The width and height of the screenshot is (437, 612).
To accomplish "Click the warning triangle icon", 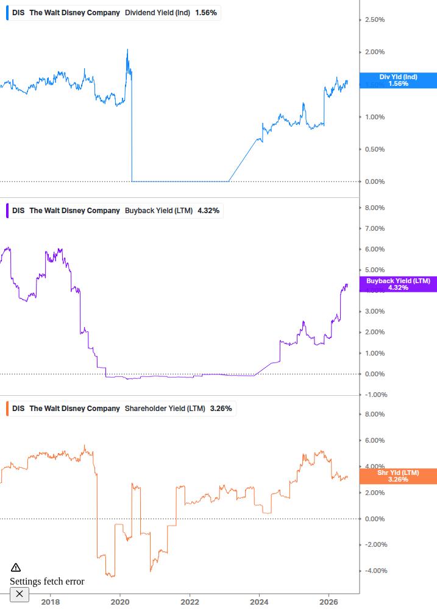I will 16,568.
